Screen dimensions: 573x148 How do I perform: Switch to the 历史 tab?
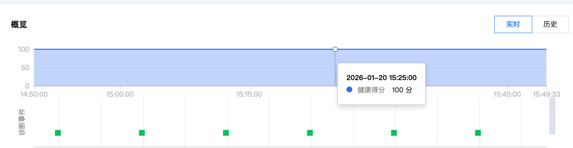(550, 24)
